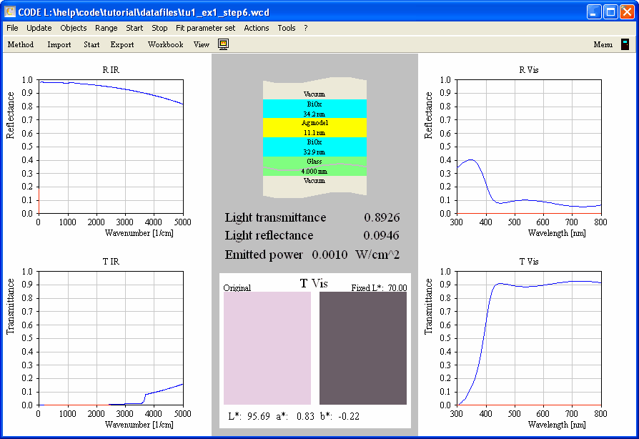The image size is (639, 439).
Task: Click the View toolbar button
Action: pyautogui.click(x=202, y=44)
